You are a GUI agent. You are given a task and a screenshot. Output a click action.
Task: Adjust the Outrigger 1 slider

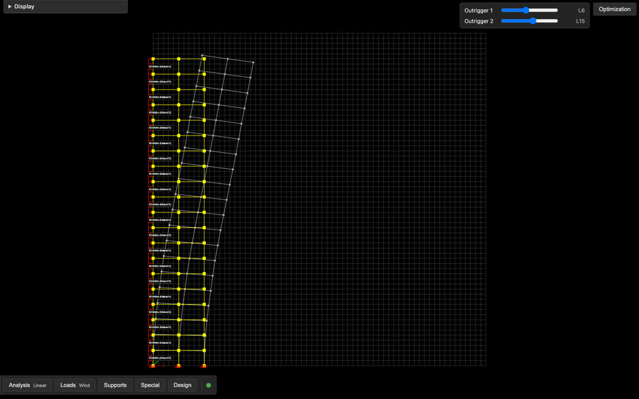coord(530,10)
